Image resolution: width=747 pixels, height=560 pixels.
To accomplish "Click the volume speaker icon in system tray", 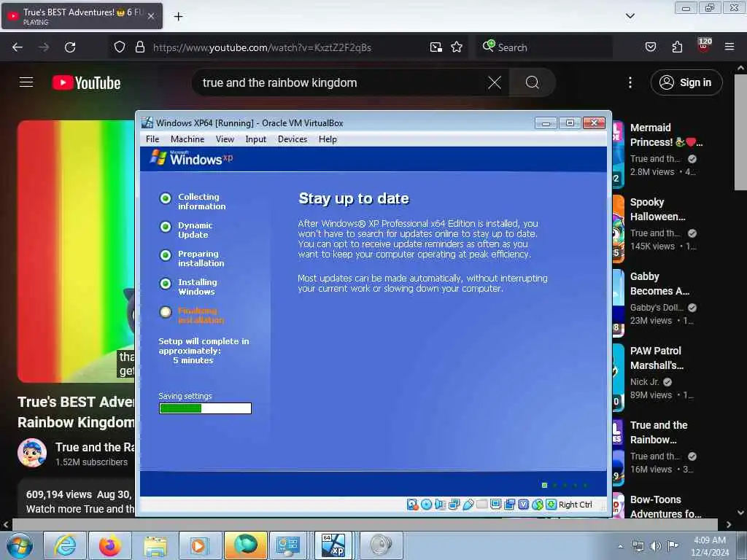I will (x=656, y=546).
